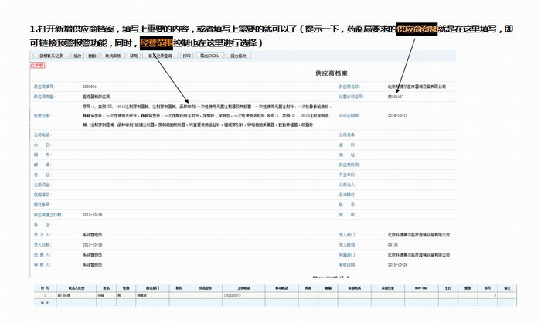Image resolution: width=541 pixels, height=323 pixels.
Task: Click the 供应商名称 field
Action: coord(417,87)
